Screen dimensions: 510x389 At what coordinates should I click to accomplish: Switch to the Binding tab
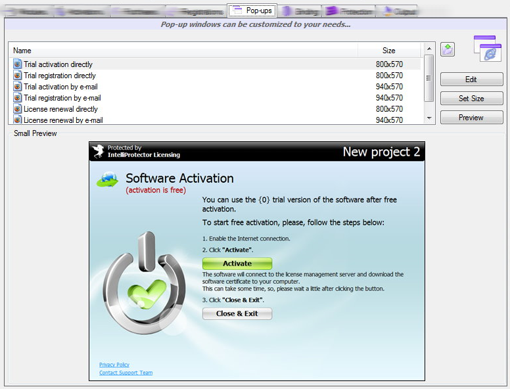pyautogui.click(x=300, y=11)
